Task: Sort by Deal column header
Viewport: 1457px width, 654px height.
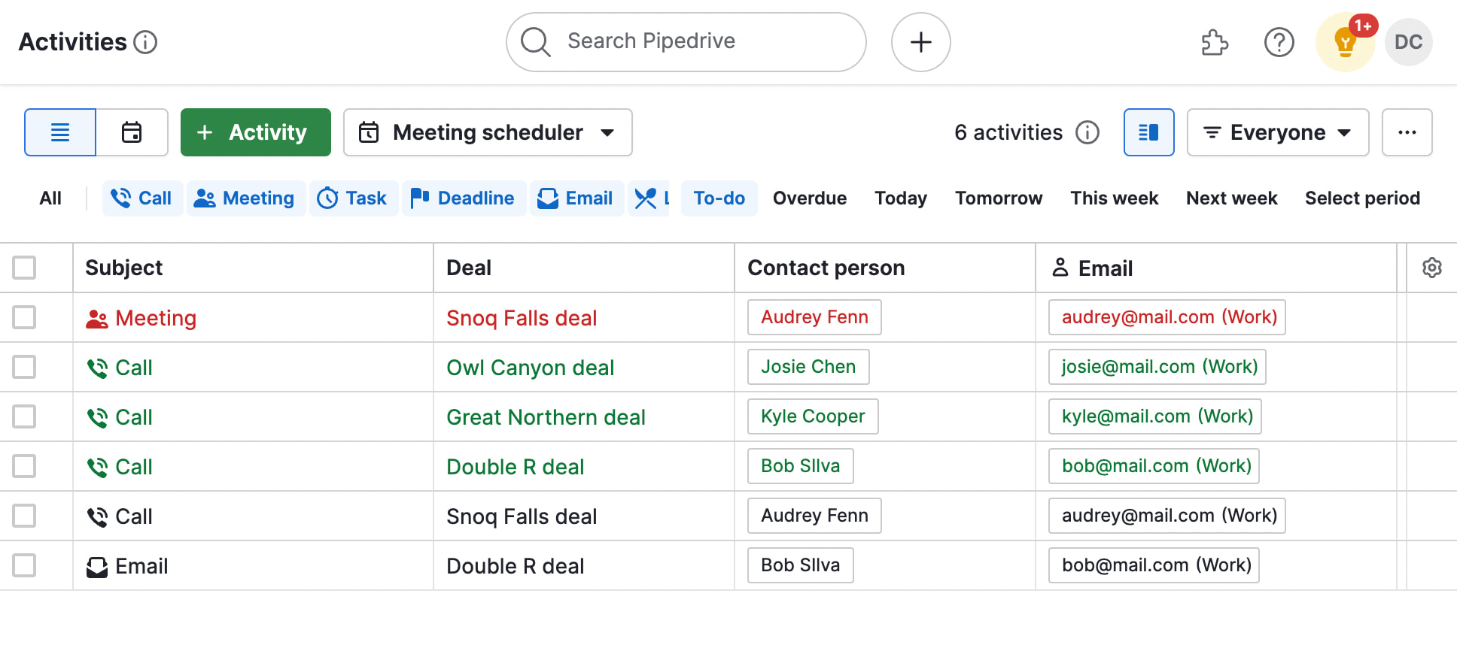Action: (469, 268)
